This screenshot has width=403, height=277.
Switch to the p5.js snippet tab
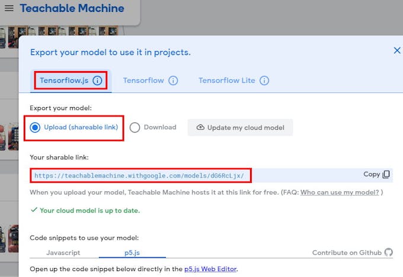click(x=132, y=253)
